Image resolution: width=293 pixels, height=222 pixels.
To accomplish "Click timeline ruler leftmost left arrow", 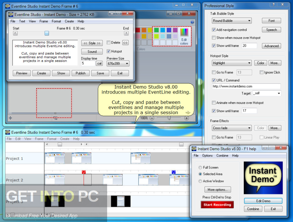I will 47,144.
